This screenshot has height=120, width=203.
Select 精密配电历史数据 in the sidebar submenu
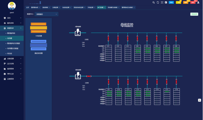point(12,43)
